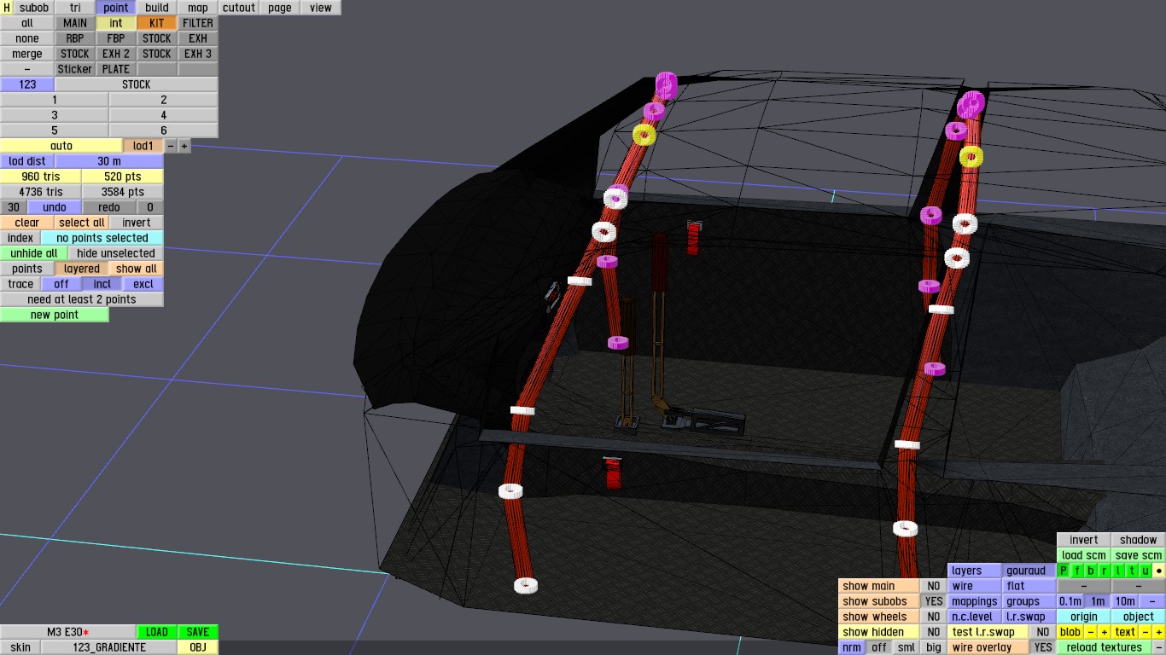
Task: Click the all layers button
Action: pyautogui.click(x=27, y=23)
